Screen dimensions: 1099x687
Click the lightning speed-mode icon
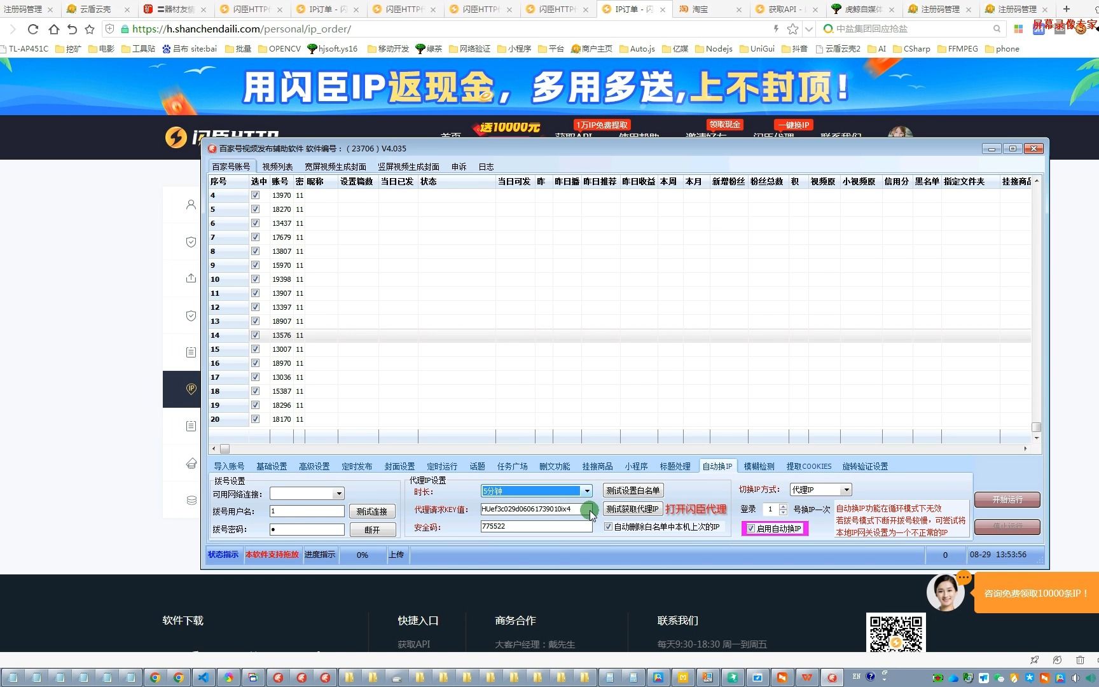776,29
